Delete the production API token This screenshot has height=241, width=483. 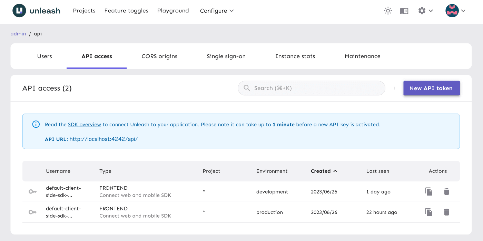pos(446,212)
